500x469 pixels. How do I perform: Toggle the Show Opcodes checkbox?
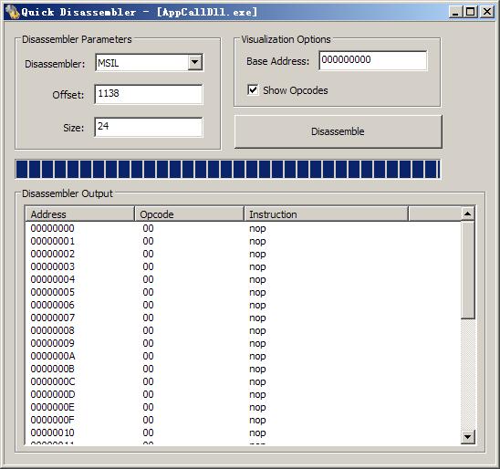click(253, 90)
